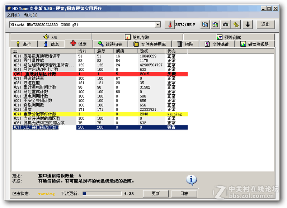Image resolution: width=287 pixels, height=208 pixels.
Task: Click the warning status in row C4
Action: tap(175, 114)
